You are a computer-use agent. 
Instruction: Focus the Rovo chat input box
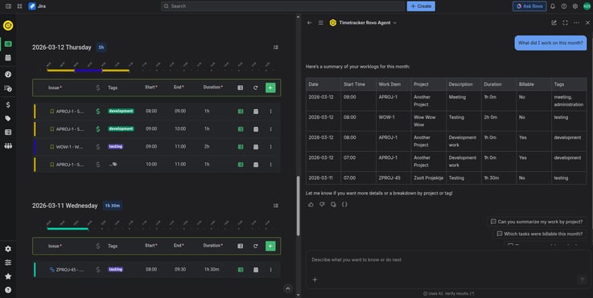448,260
